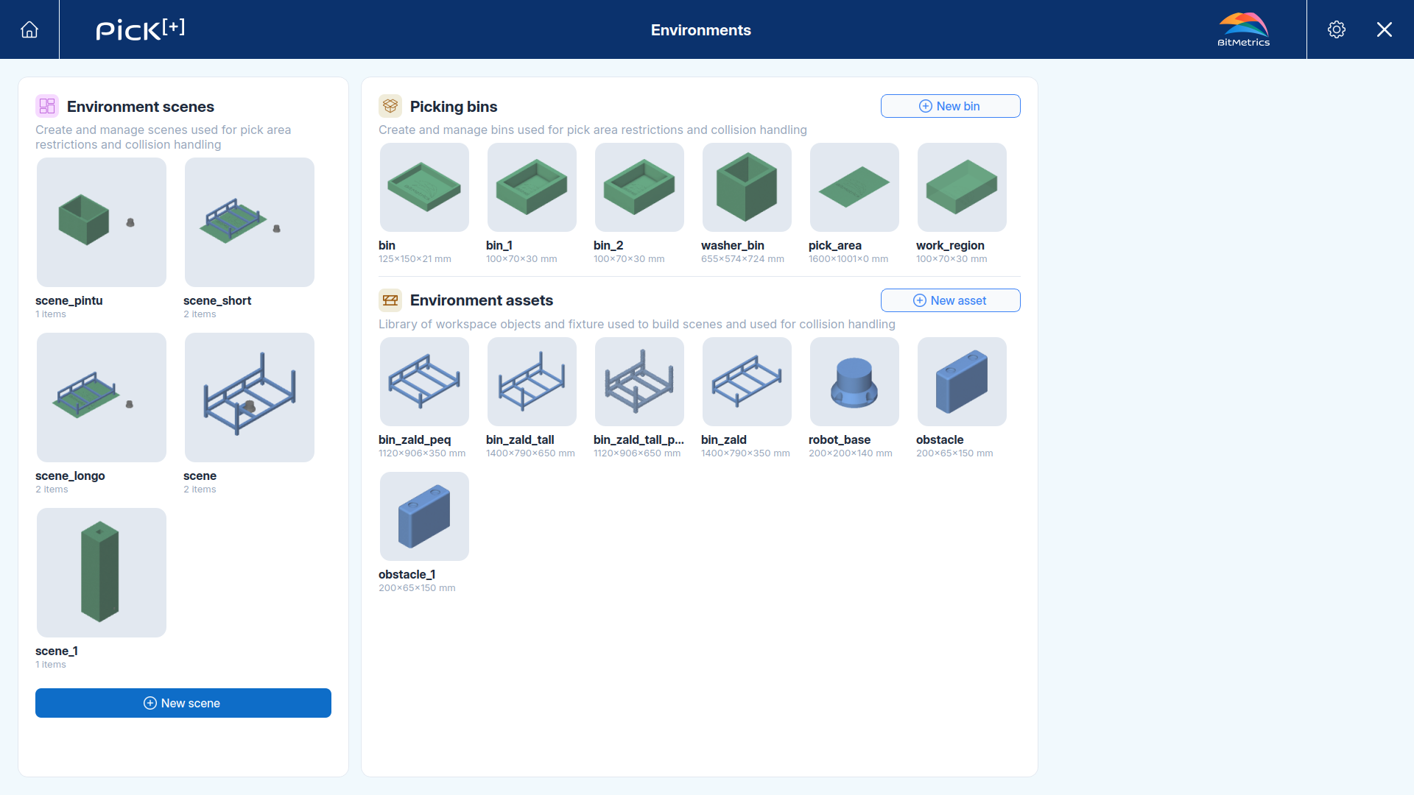The width and height of the screenshot is (1414, 795).
Task: Open the bin_zald_peq asset thumbnail
Action: [424, 382]
